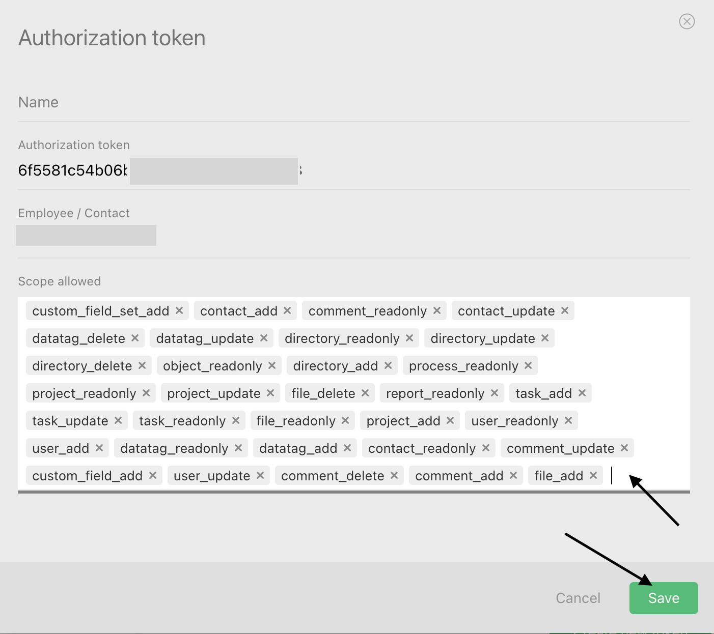The image size is (714, 634).
Task: Delete the file_add scope tag
Action: click(x=593, y=475)
